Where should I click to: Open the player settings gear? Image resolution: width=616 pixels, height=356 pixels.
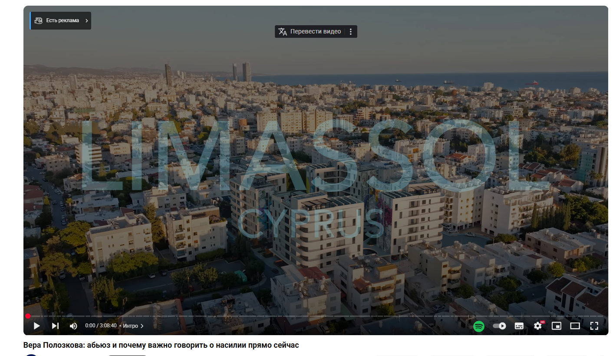tap(538, 326)
